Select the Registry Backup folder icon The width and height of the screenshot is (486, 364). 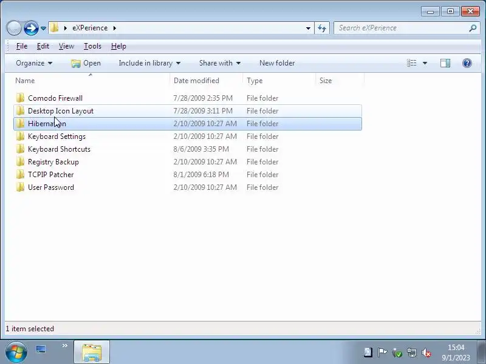(20, 161)
